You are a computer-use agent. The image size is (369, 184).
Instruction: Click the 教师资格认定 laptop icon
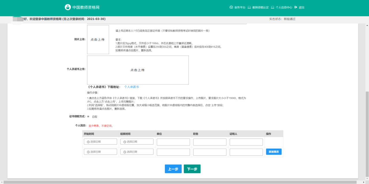[249, 7]
